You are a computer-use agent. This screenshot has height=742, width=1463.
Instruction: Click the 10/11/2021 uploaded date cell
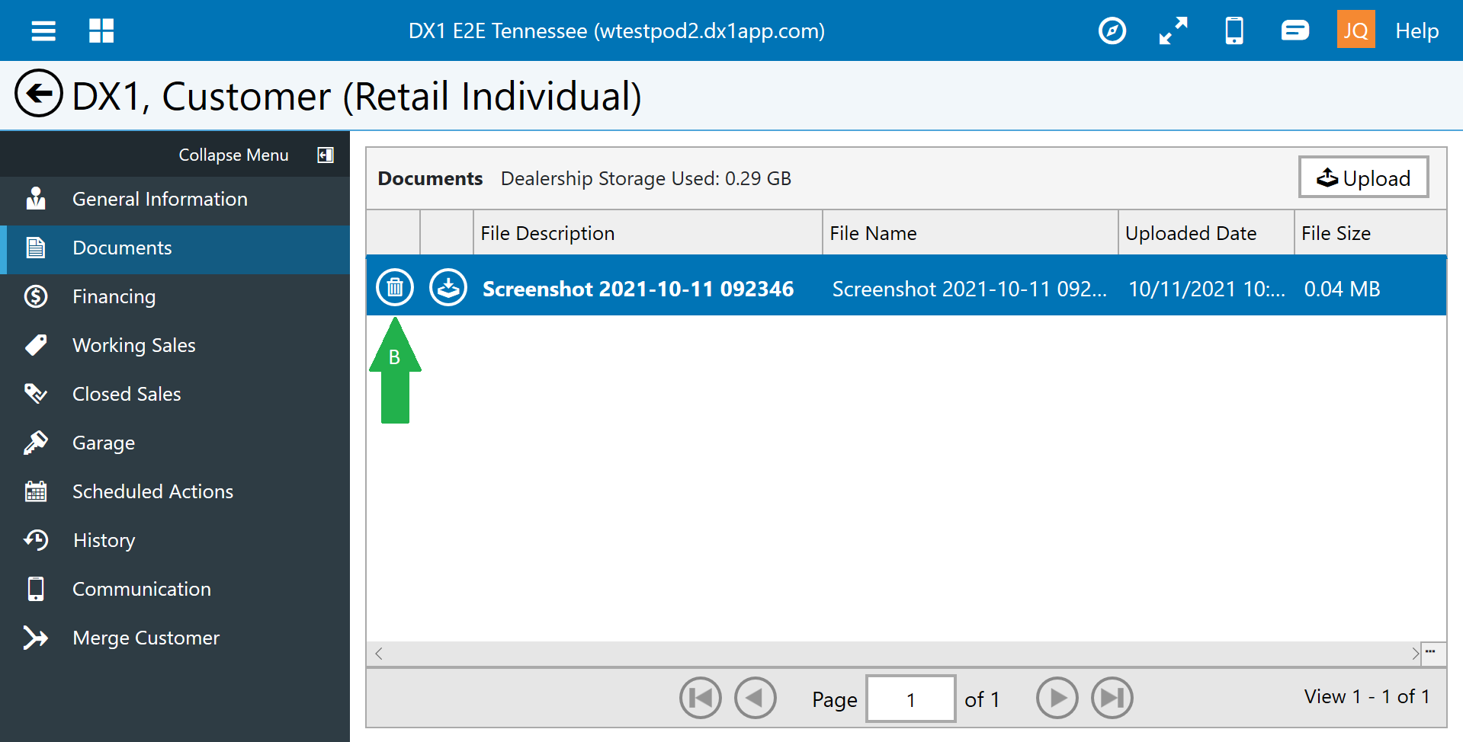coord(1206,289)
